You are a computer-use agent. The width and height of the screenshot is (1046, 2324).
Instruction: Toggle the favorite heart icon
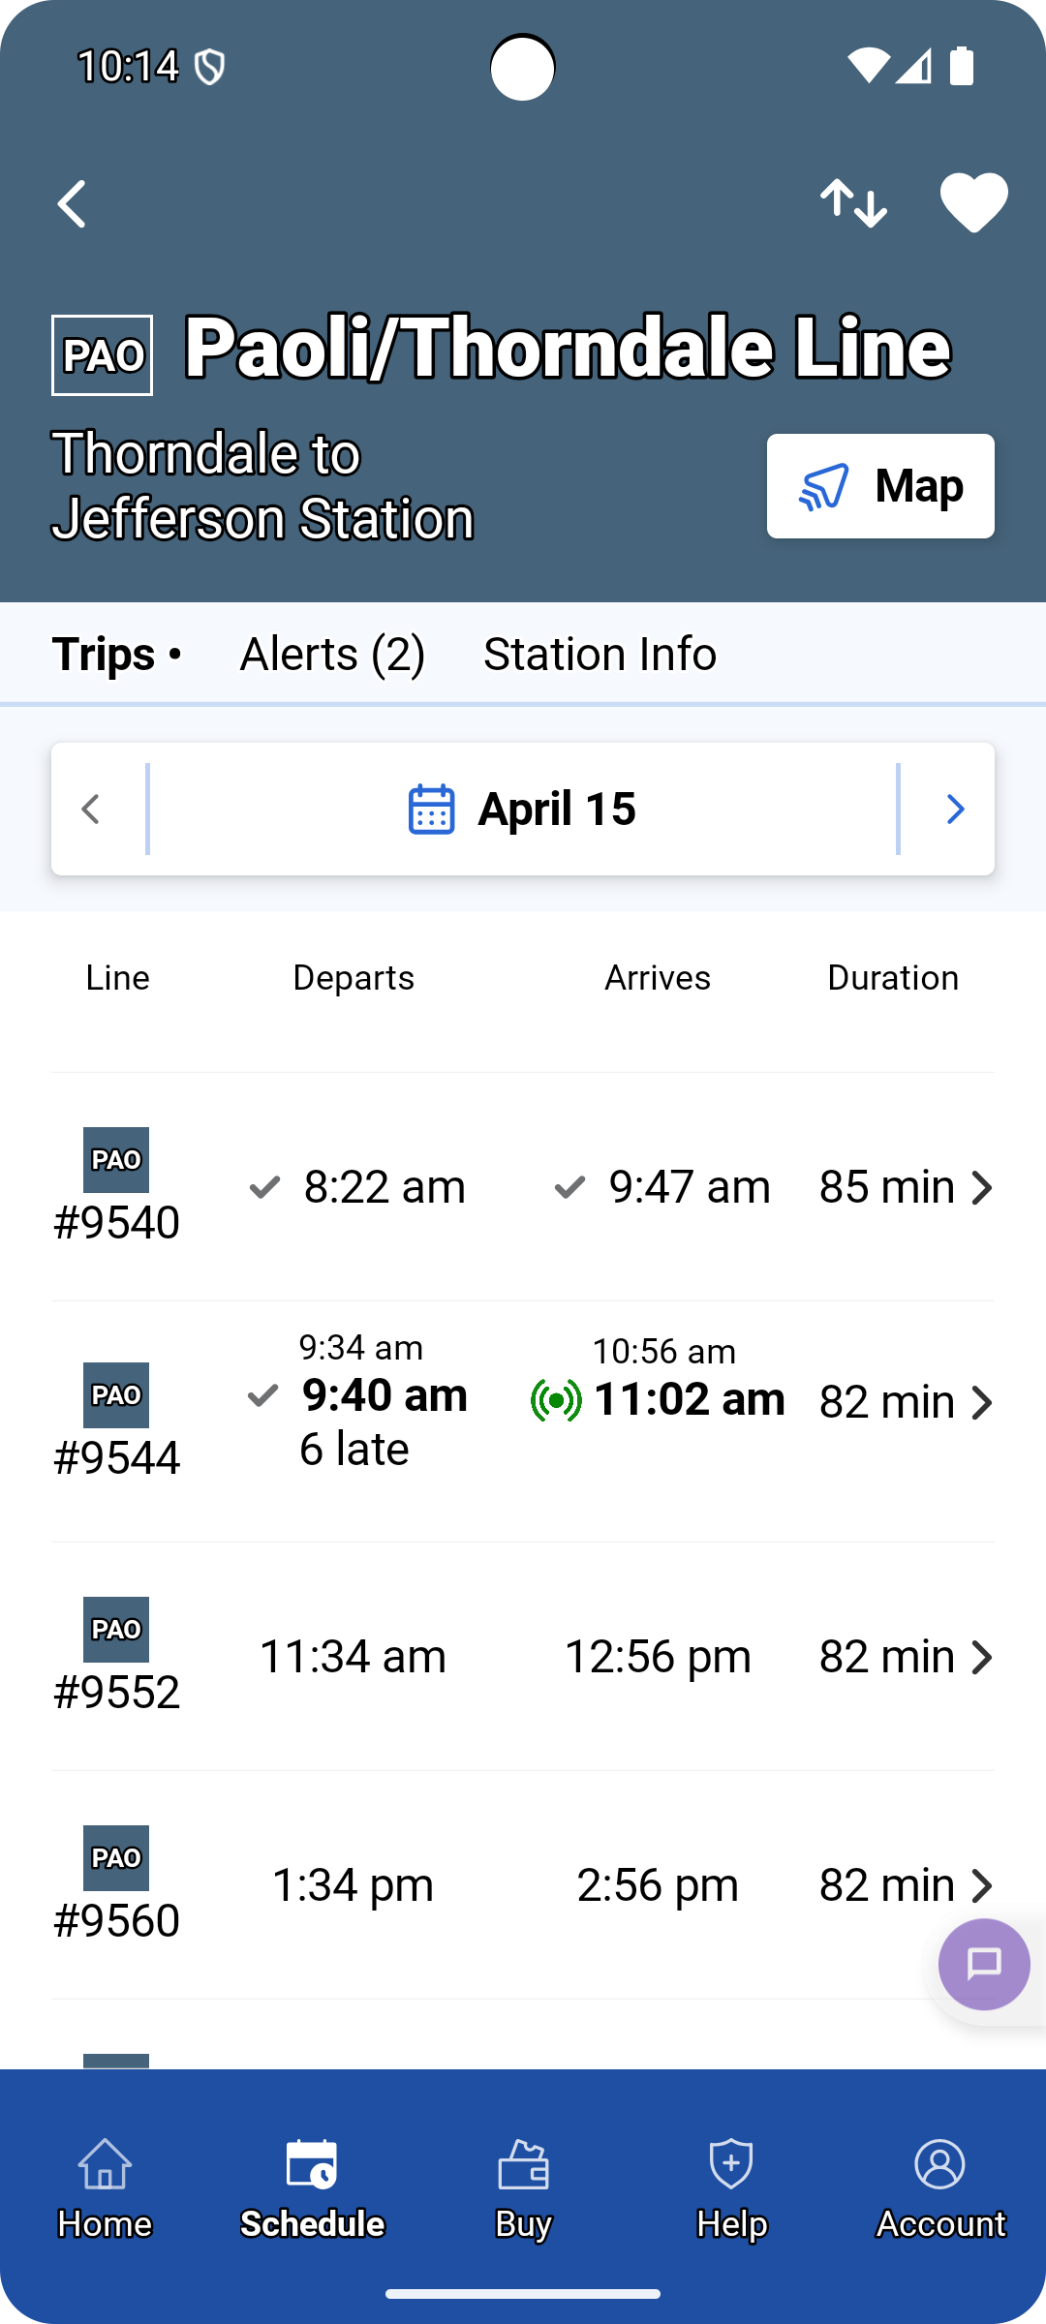click(x=973, y=202)
